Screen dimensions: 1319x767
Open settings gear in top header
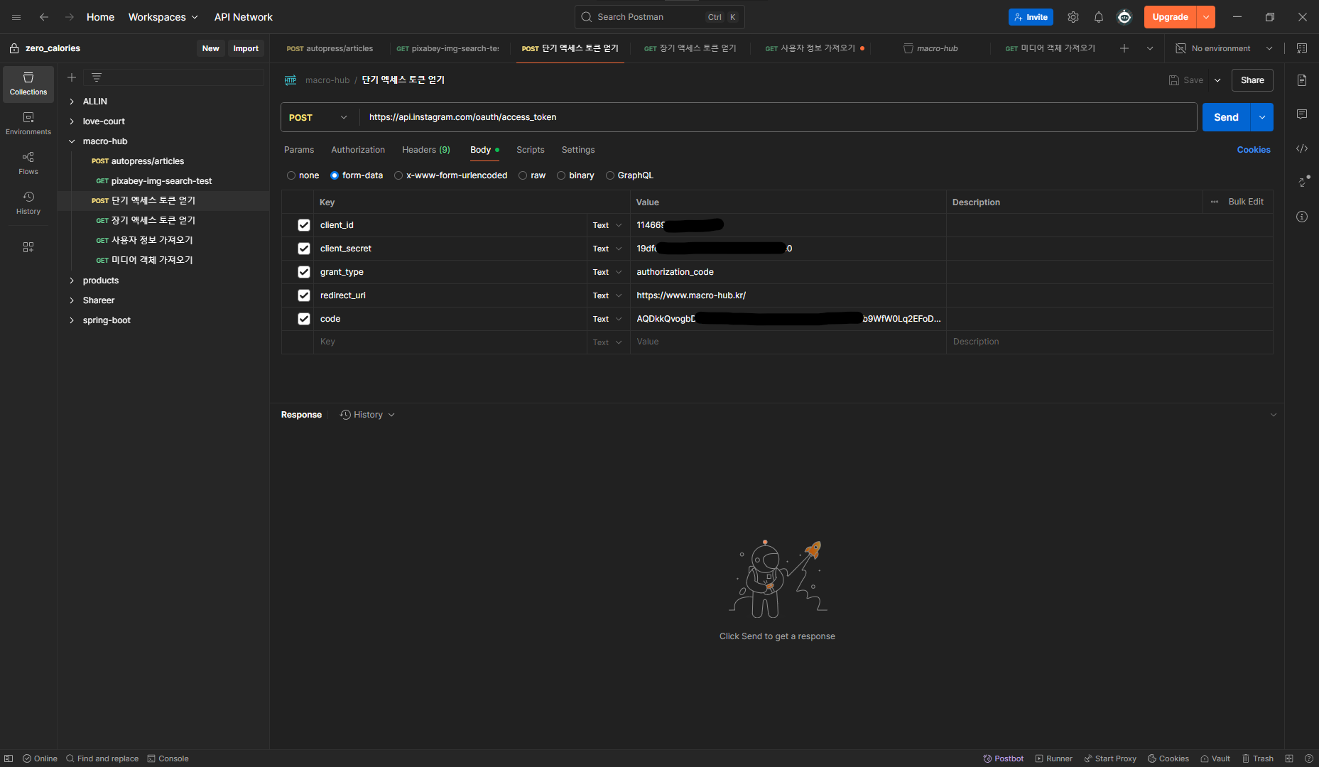click(x=1073, y=17)
